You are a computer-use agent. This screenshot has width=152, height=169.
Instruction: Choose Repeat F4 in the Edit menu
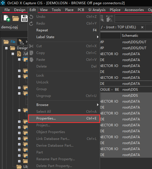[x=64, y=30]
